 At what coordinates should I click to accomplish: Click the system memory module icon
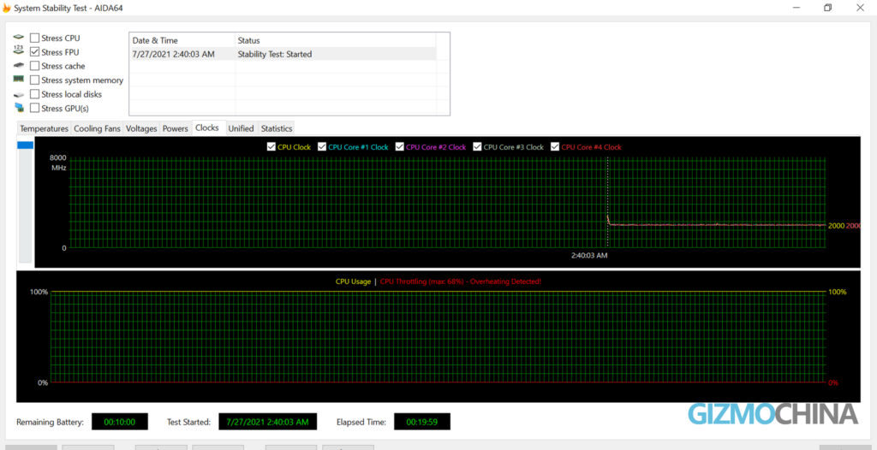coord(19,79)
